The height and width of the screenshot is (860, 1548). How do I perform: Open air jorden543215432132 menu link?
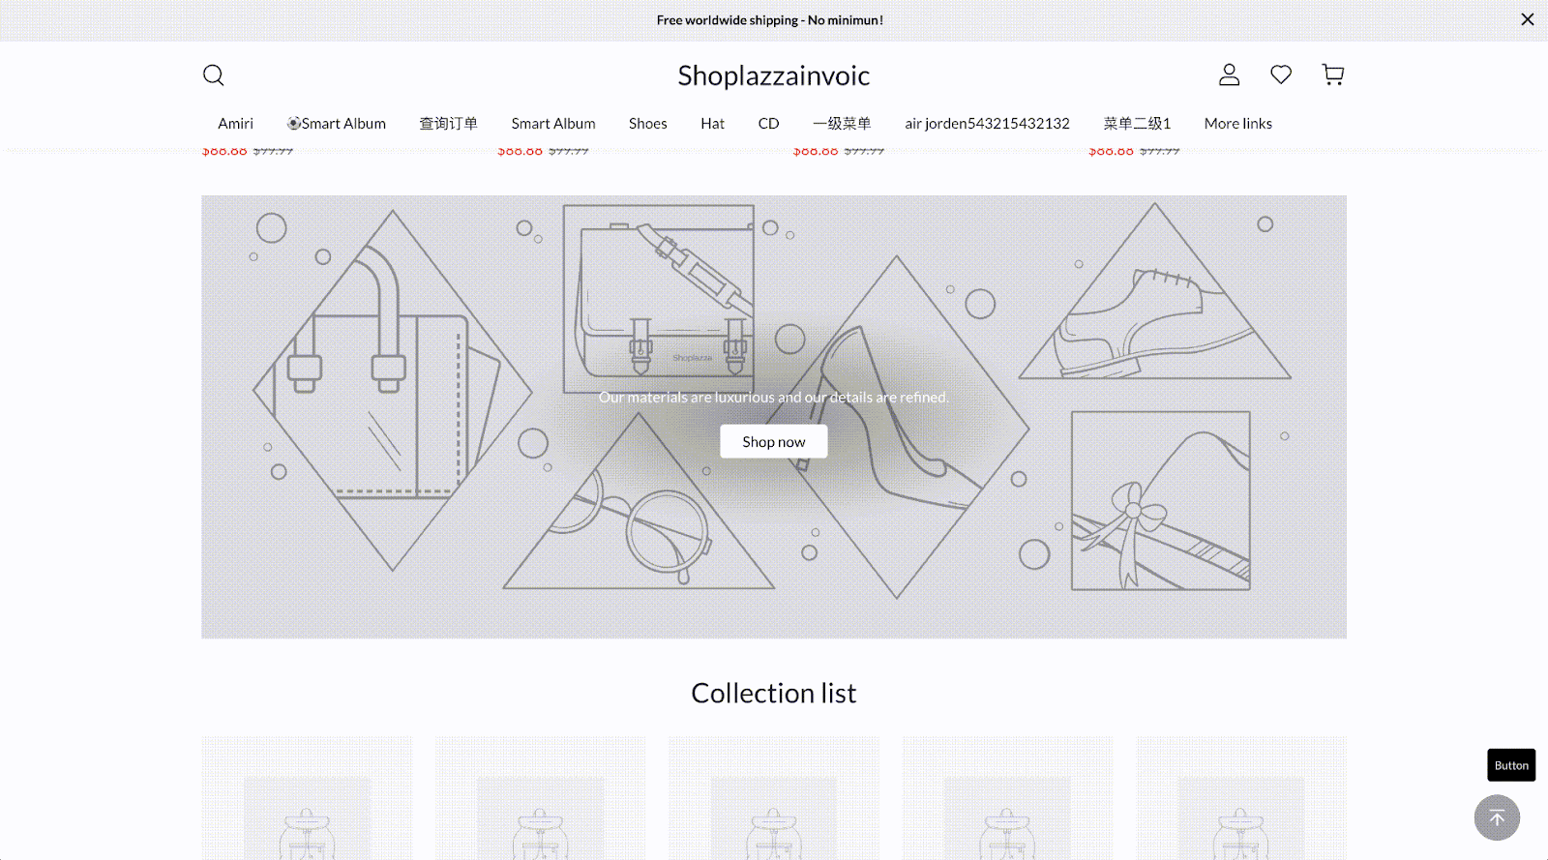click(x=988, y=124)
